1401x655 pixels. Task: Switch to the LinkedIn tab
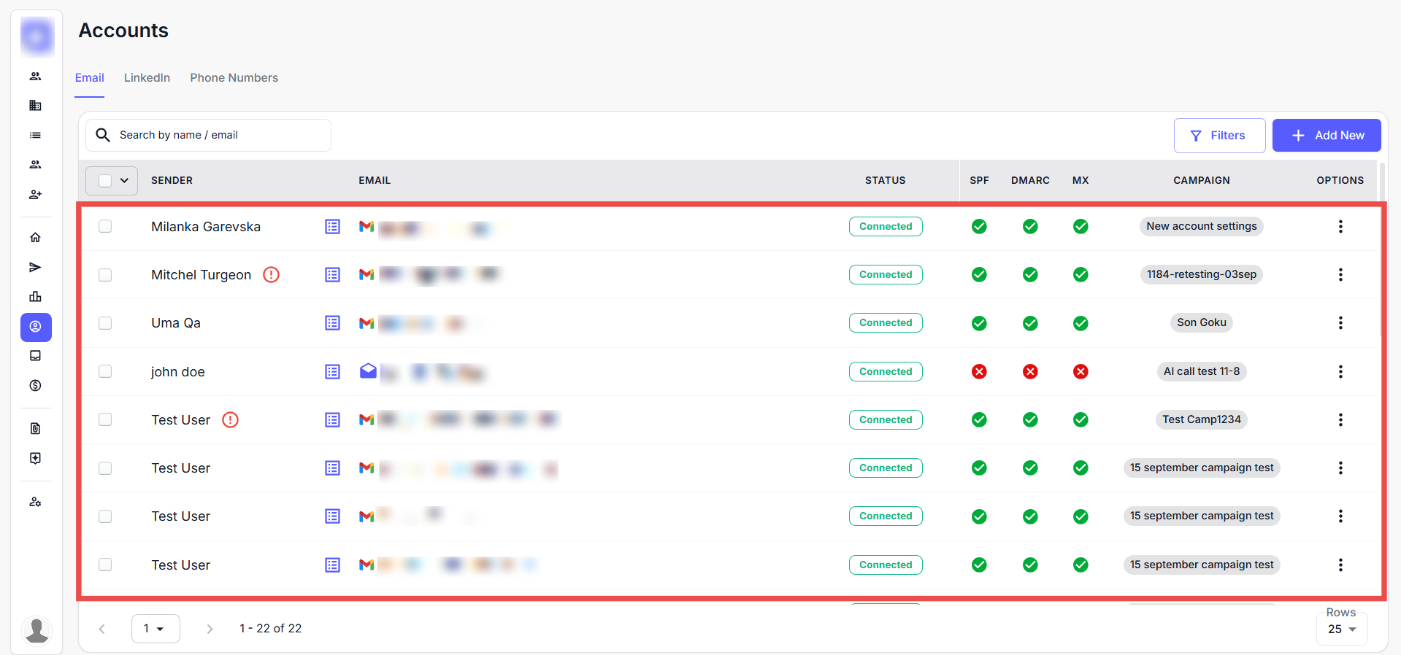coord(147,78)
